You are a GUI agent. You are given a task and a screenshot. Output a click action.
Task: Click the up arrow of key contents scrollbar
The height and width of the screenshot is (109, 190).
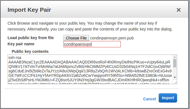click(x=175, y=57)
